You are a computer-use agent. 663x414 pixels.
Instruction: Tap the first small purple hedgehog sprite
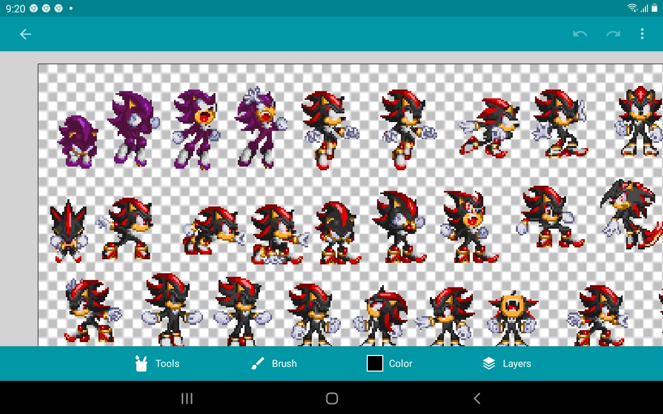[78, 141]
